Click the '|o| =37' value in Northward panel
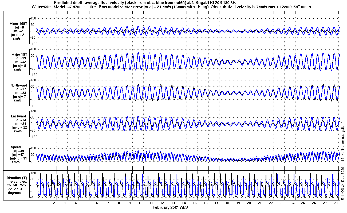This screenshot has height=213, width=347. tap(21, 89)
